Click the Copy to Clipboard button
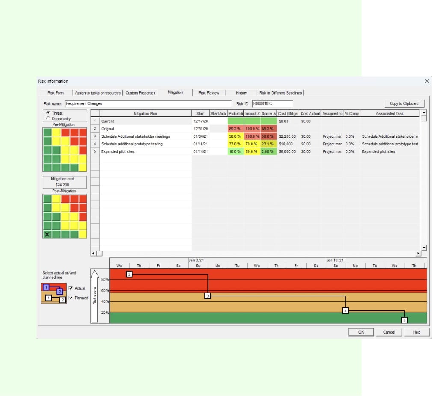The width and height of the screenshot is (432, 396). pos(404,103)
